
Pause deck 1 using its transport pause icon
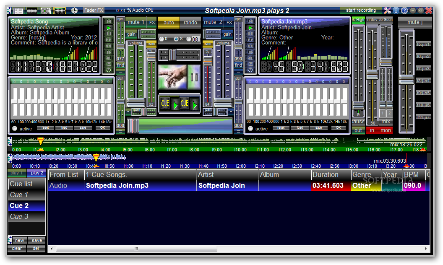[109, 34]
